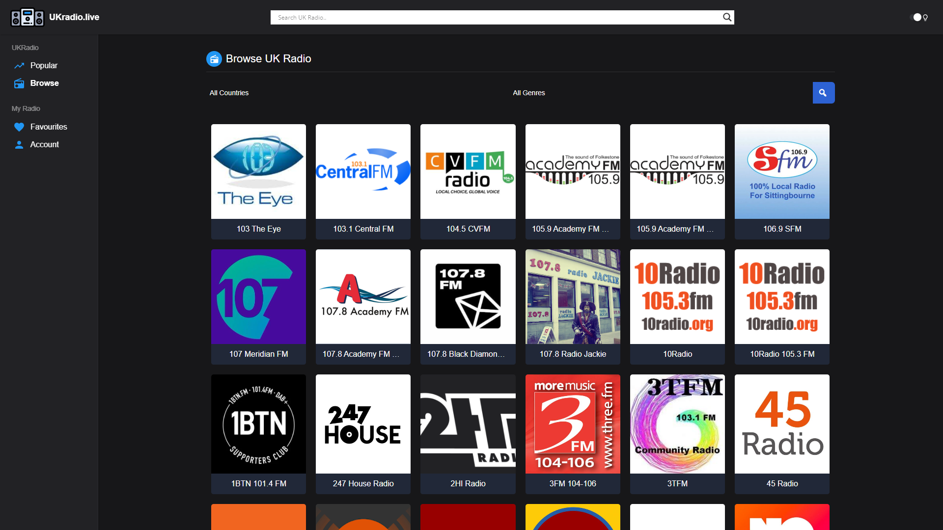Expand the UKRadio sidebar section
This screenshot has height=530, width=943.
[25, 47]
